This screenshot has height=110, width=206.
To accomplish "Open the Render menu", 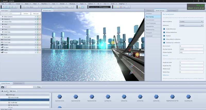I will click(x=62, y=4).
